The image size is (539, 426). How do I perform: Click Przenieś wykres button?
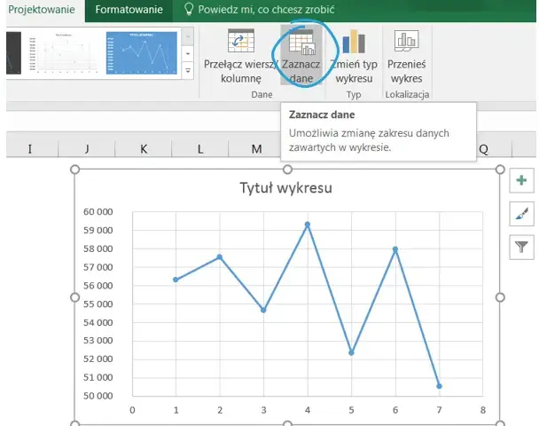point(406,56)
